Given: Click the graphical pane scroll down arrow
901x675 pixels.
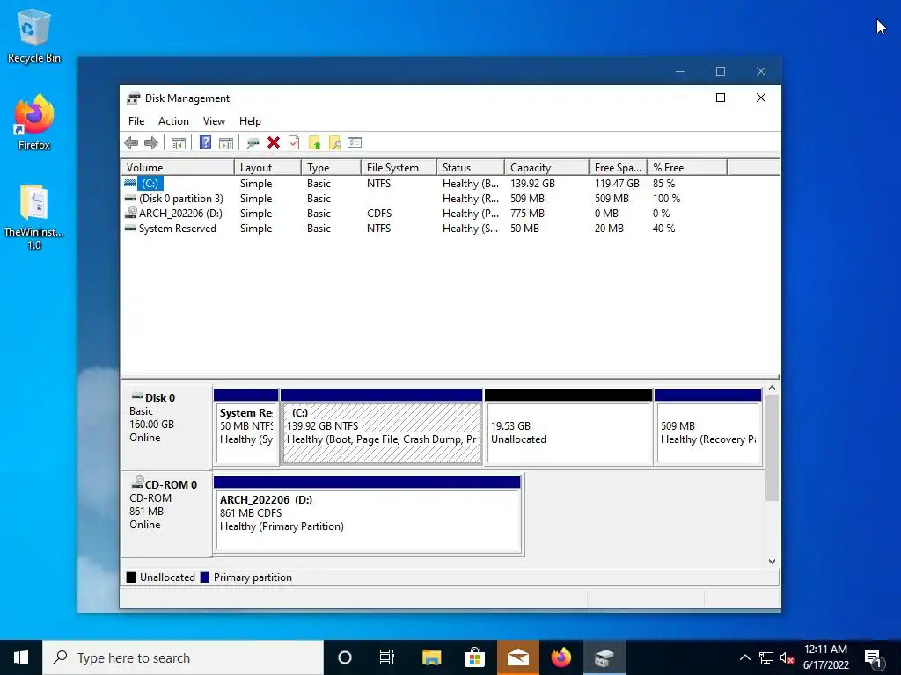Looking at the screenshot, I should [773, 562].
